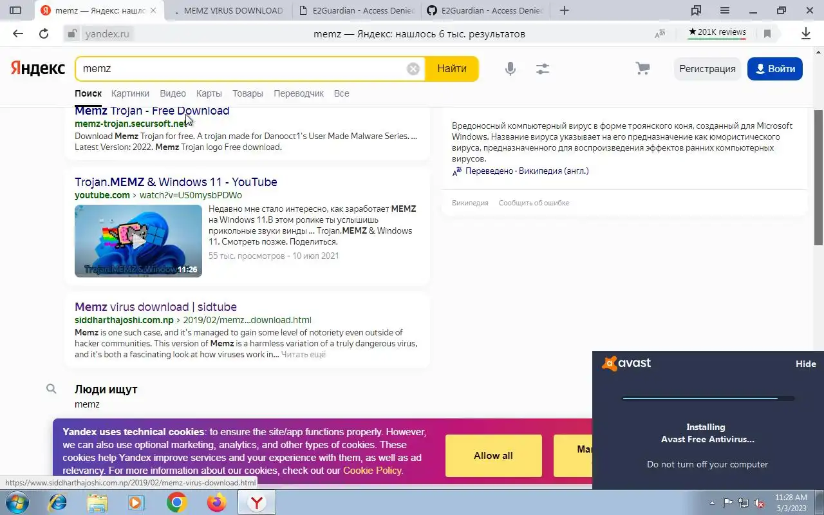
Task: Click the Регистрация button
Action: coord(707,69)
